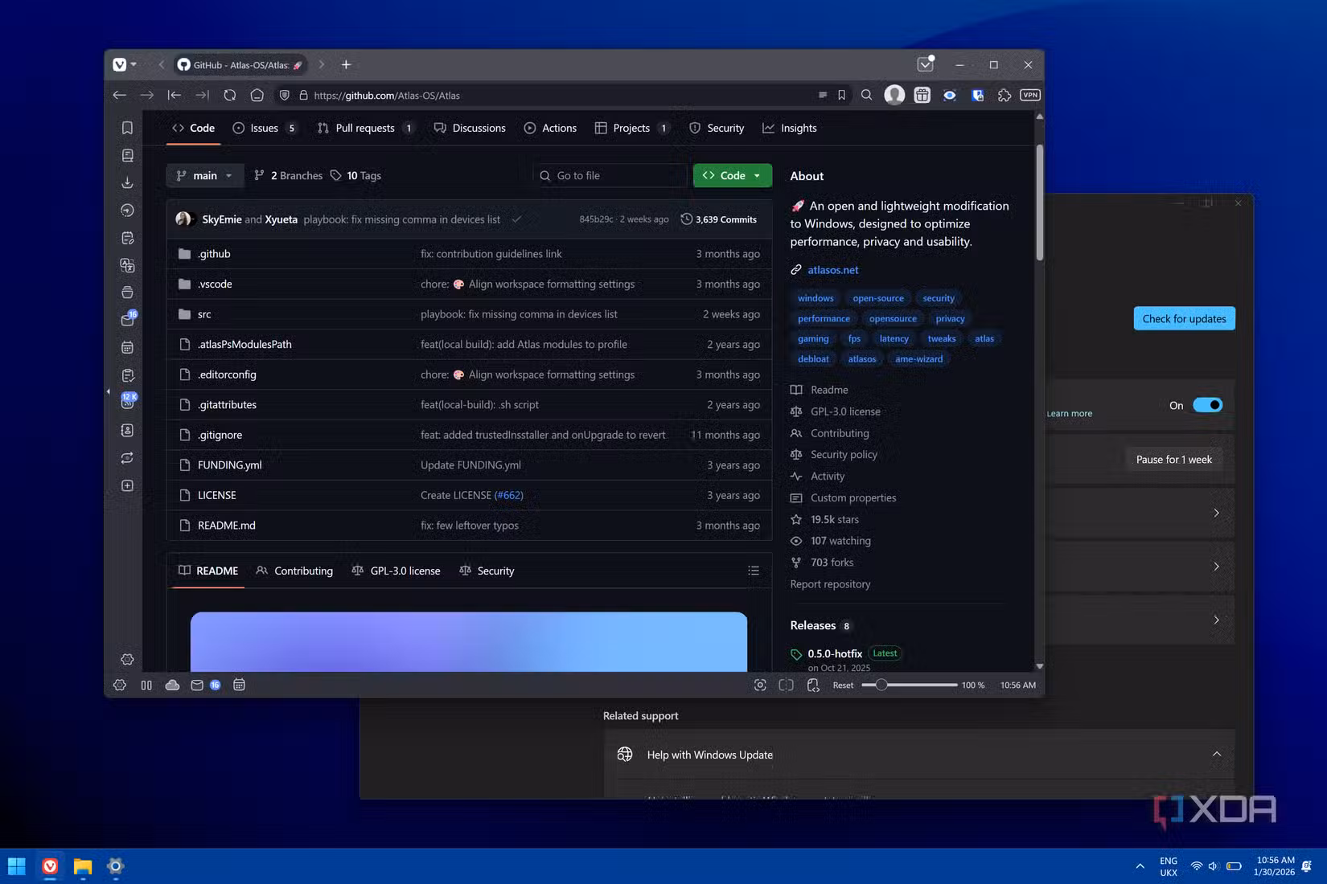
Task: Open Insights tab
Action: tap(790, 128)
